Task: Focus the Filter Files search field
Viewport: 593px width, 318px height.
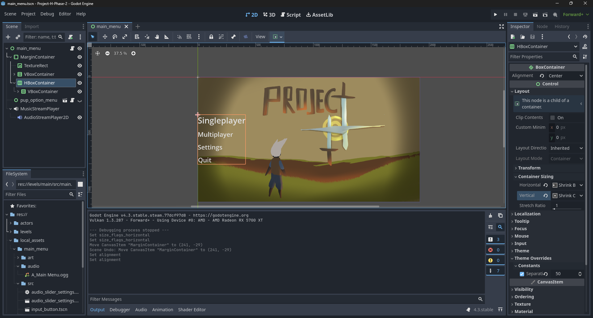Action: click(x=40, y=194)
